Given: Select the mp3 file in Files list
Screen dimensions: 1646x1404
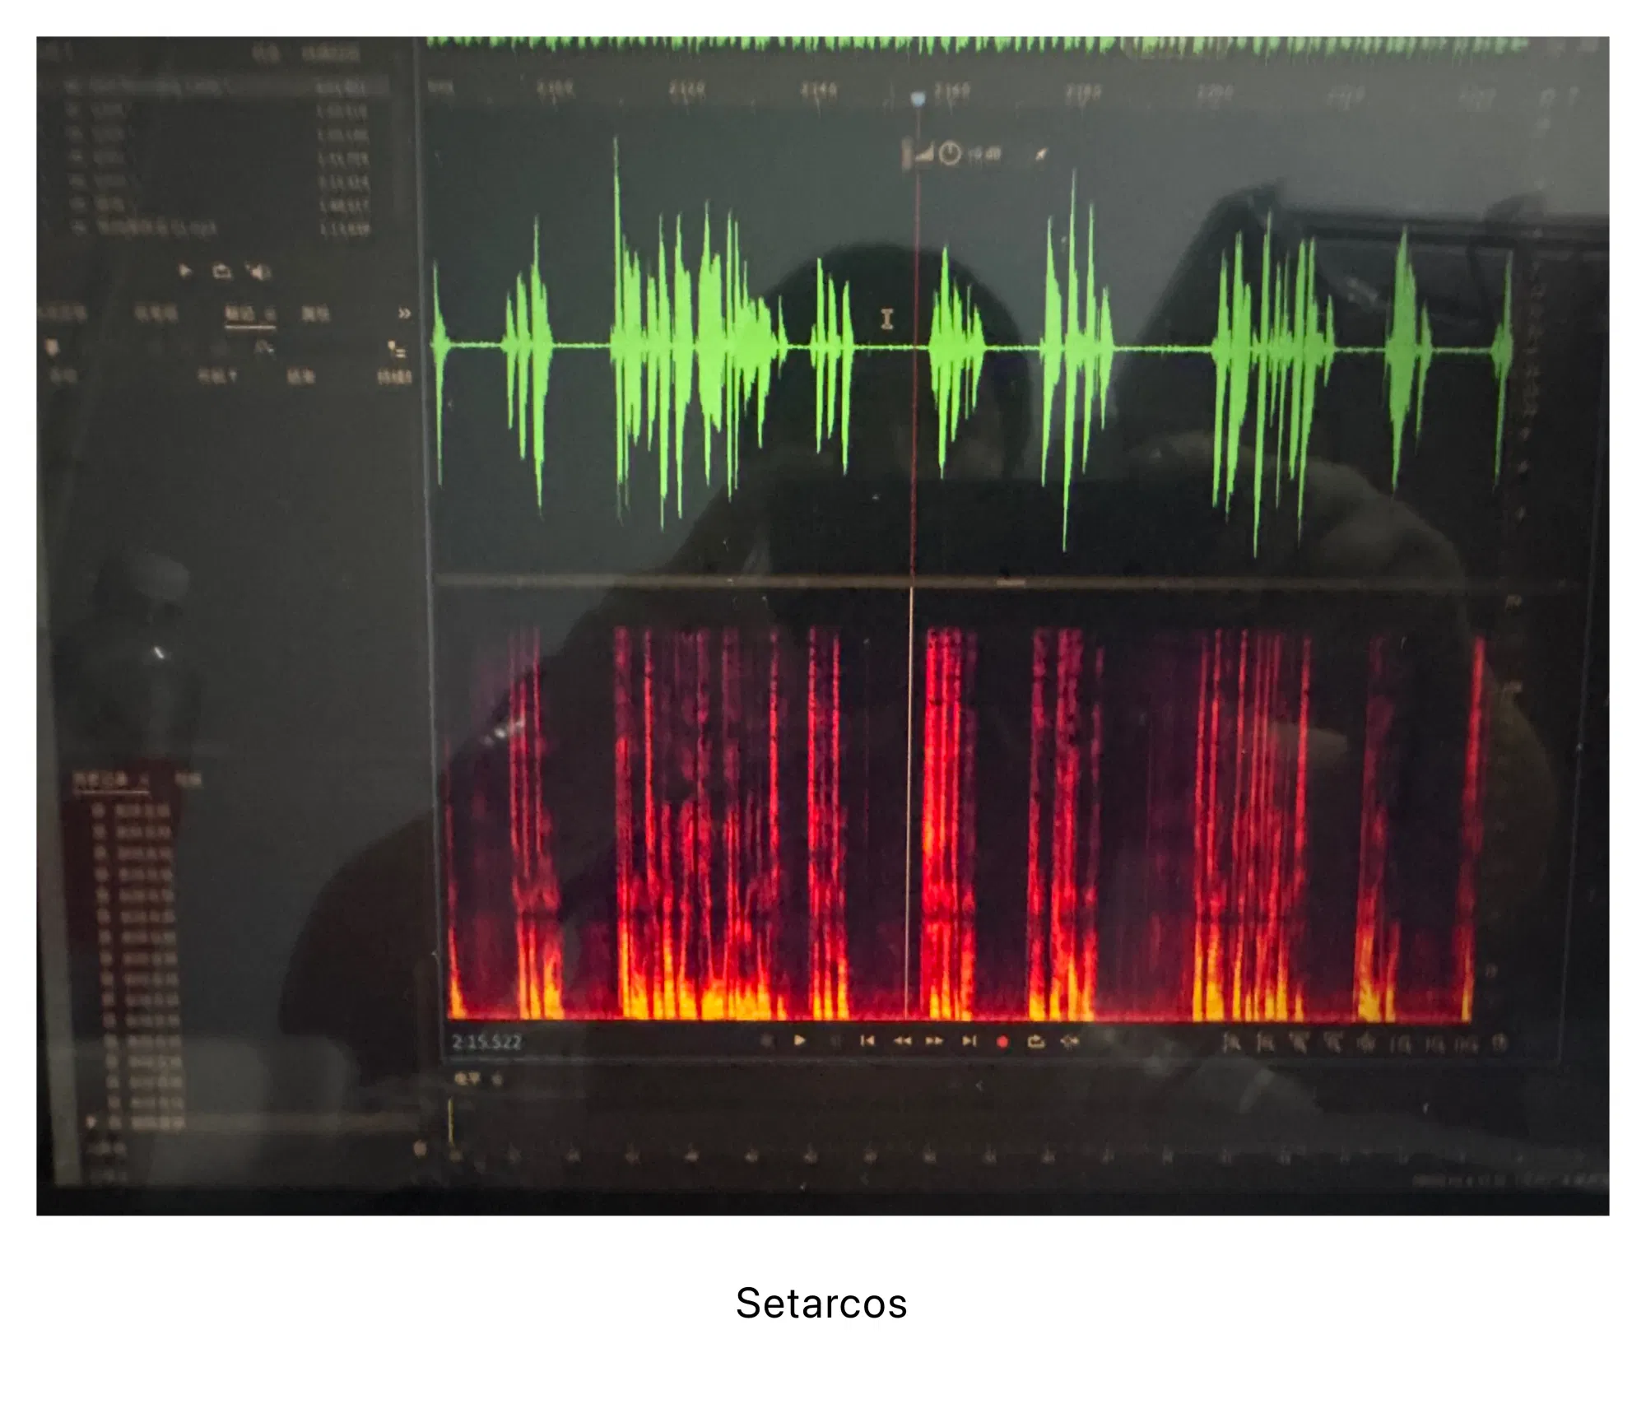Looking at the screenshot, I should pos(156,229).
